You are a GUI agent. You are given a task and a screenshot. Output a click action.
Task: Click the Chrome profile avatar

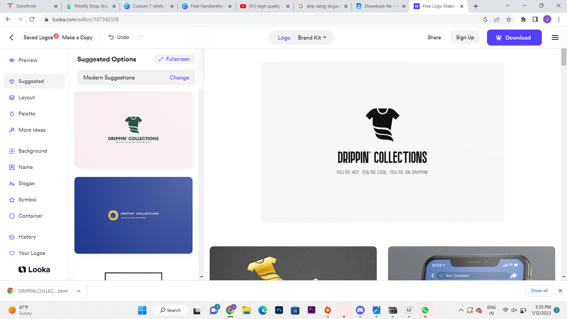point(547,19)
